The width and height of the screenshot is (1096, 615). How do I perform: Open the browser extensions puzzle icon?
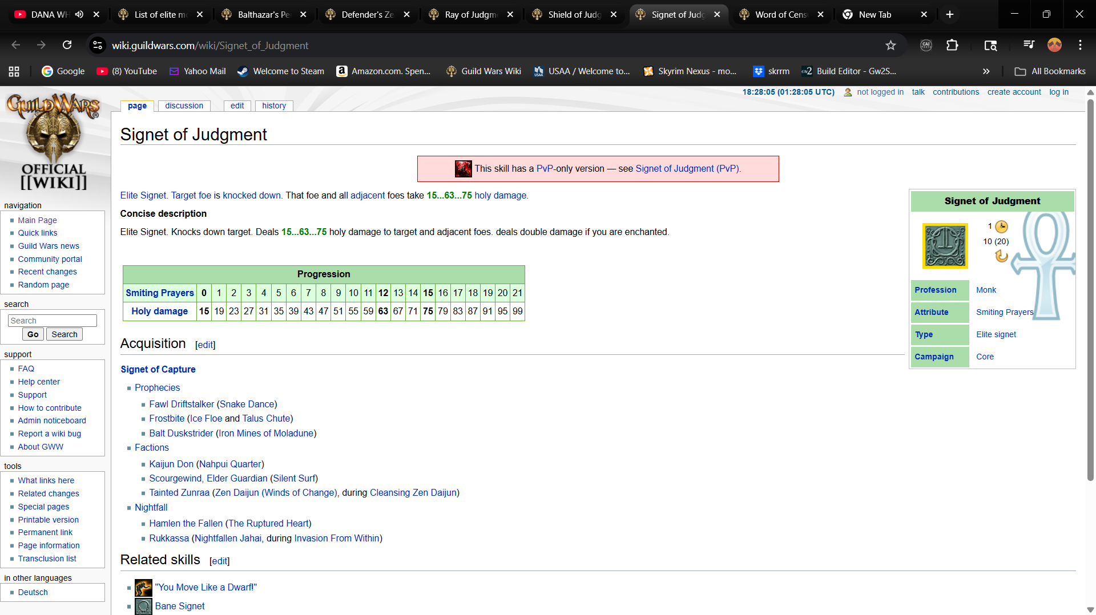coord(952,45)
